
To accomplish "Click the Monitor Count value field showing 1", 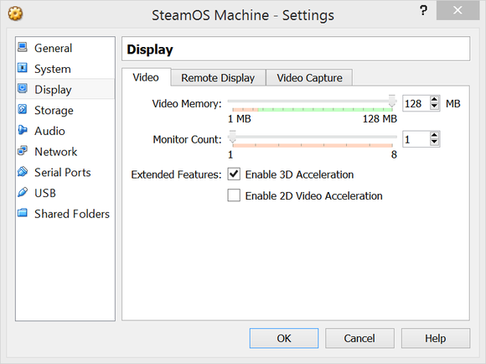I will pos(416,139).
